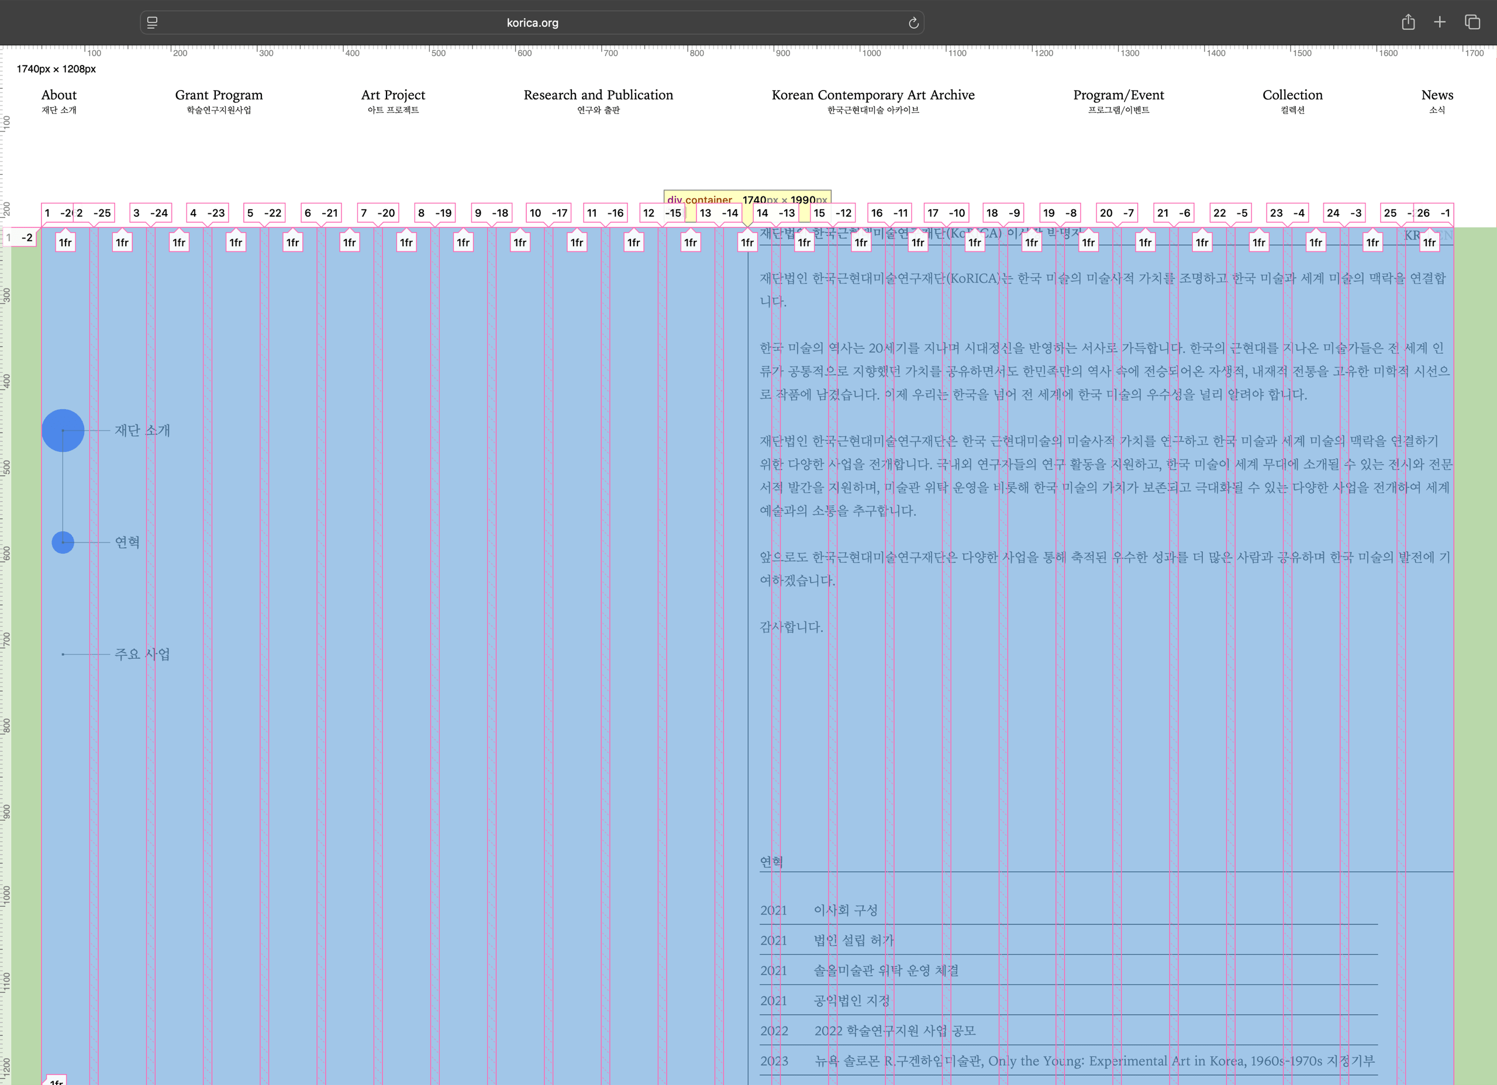Click the reader/page menu icon in address bar
The image size is (1497, 1085).
(153, 23)
